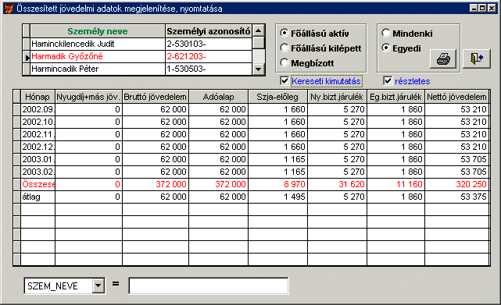Minimize the Összesített jövedelmi adatok window

coord(474,9)
